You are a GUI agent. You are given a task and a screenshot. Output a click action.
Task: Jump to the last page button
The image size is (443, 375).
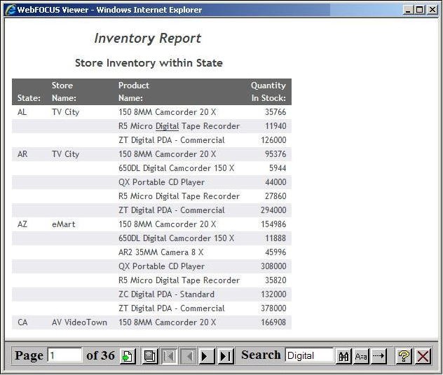click(225, 356)
